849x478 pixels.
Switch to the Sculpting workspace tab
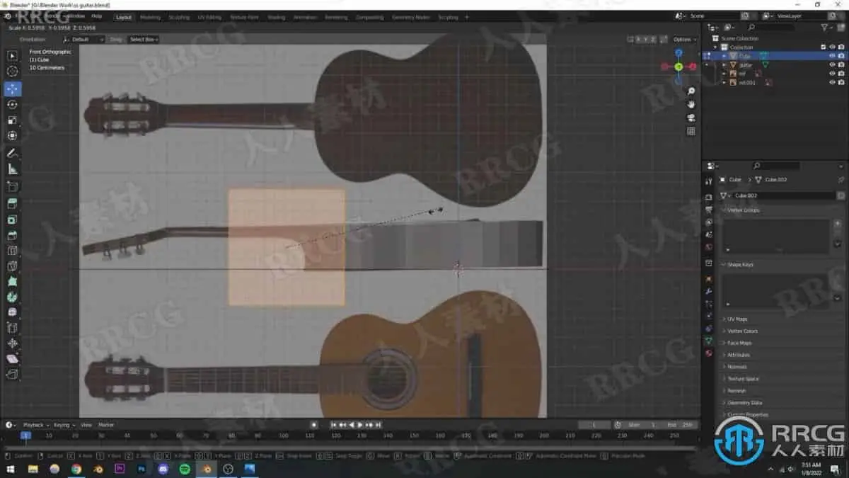click(x=179, y=16)
